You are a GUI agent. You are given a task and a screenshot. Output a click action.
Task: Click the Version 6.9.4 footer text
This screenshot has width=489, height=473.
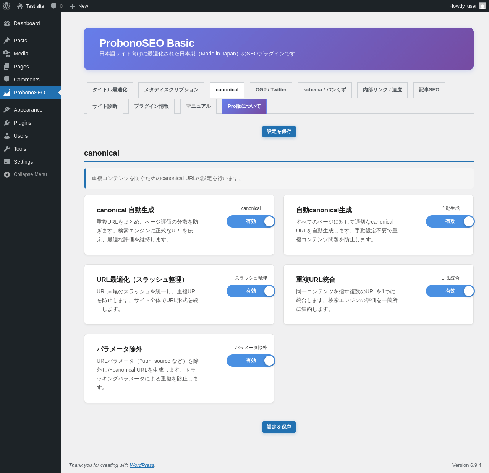point(467,465)
